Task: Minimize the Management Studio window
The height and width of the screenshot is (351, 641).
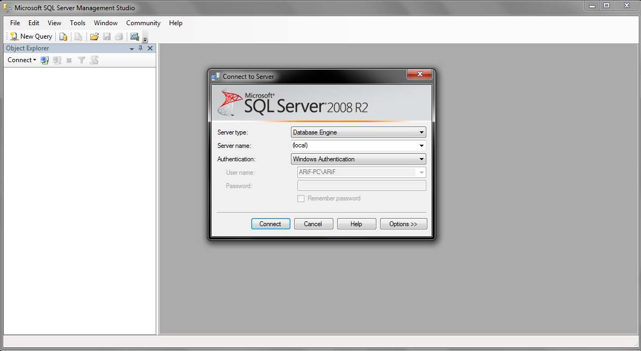Action: pos(592,6)
